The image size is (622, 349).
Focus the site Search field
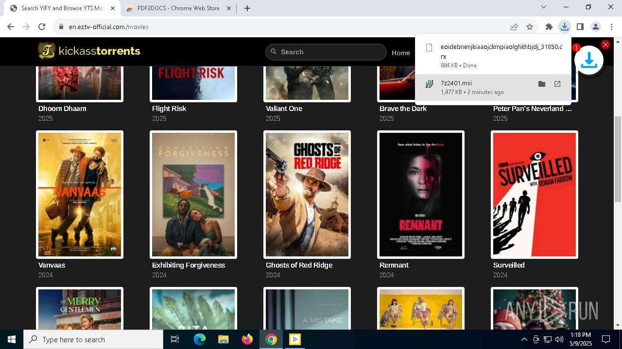tap(326, 52)
